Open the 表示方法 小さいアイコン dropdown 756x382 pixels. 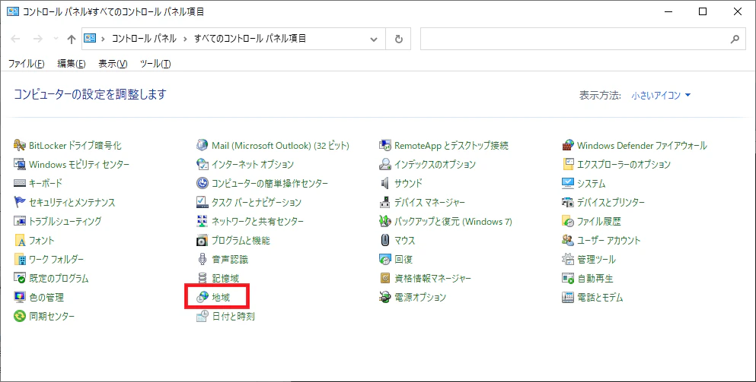[x=661, y=95]
